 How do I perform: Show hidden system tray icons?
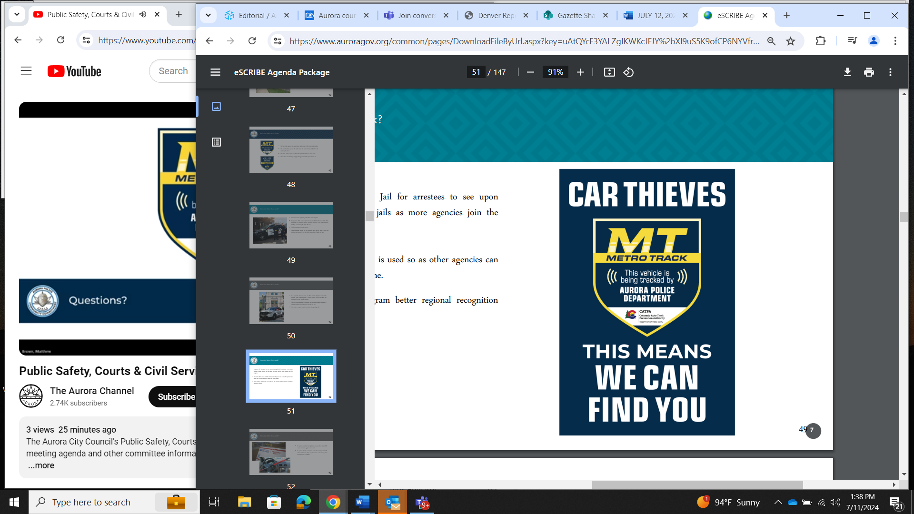tap(778, 502)
